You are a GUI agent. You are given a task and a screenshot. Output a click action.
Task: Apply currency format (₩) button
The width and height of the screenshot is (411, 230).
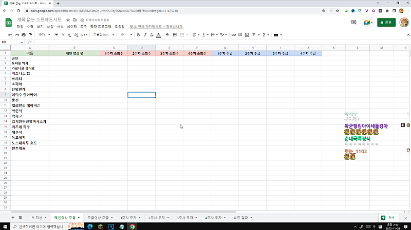coord(57,35)
